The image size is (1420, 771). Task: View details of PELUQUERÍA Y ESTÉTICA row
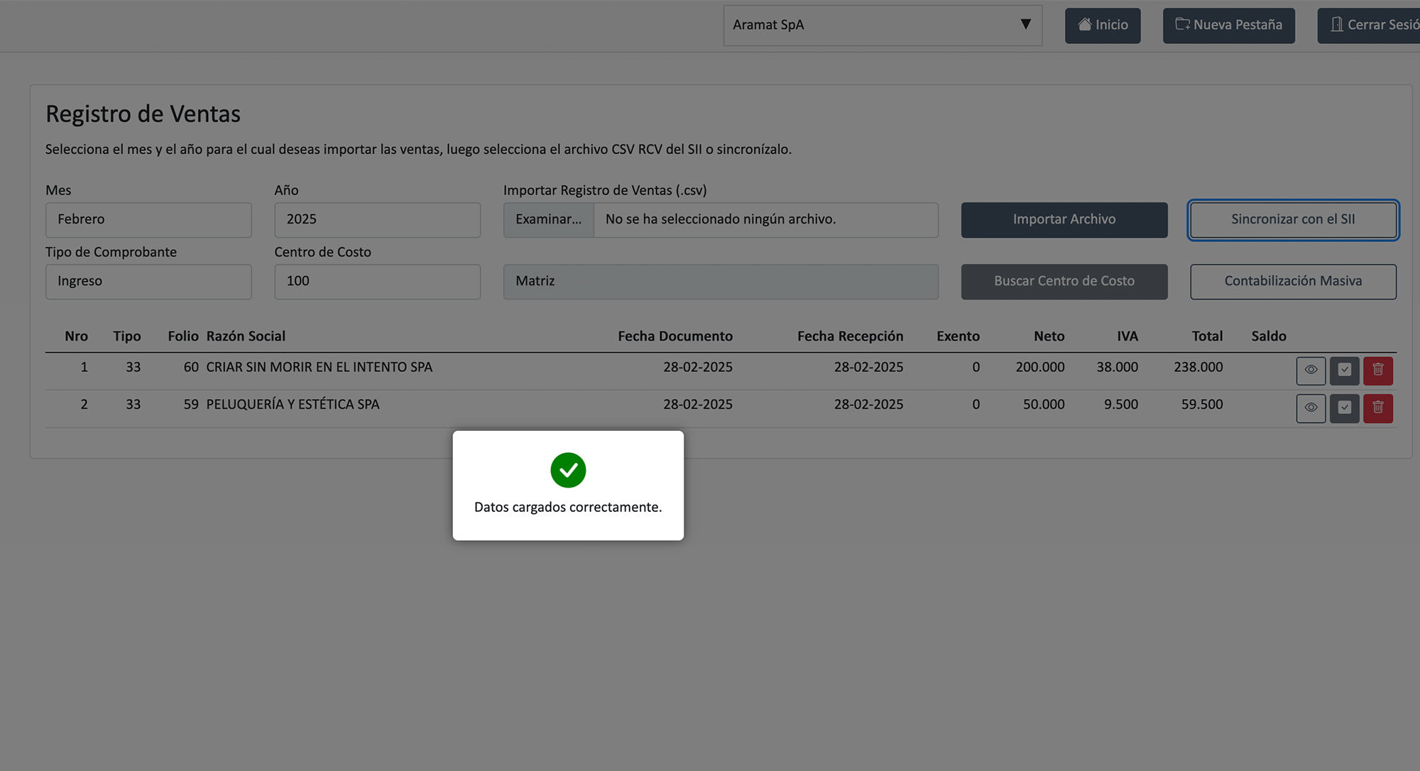(x=1311, y=408)
